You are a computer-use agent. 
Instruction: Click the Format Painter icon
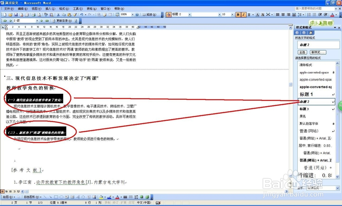[x=74, y=15]
